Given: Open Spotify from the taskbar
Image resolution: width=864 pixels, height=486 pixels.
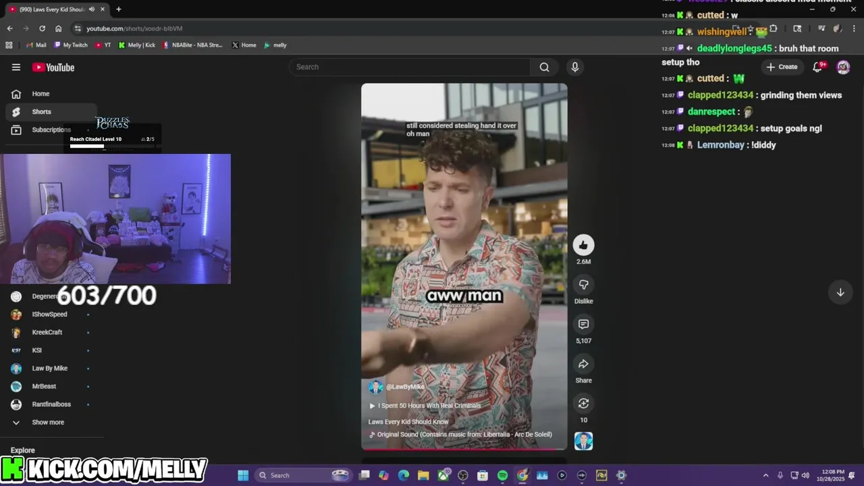Looking at the screenshot, I should 502,475.
